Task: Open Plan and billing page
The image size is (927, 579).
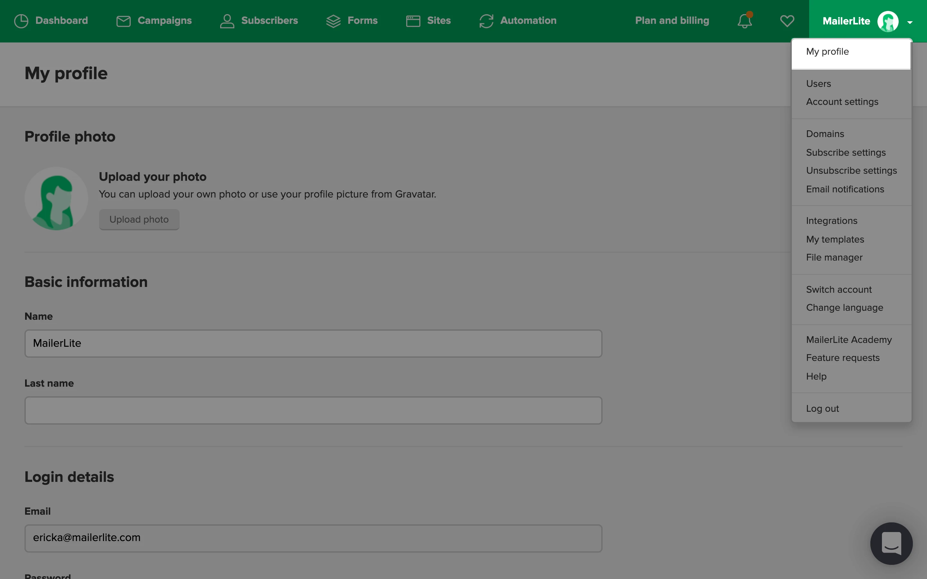Action: (672, 21)
